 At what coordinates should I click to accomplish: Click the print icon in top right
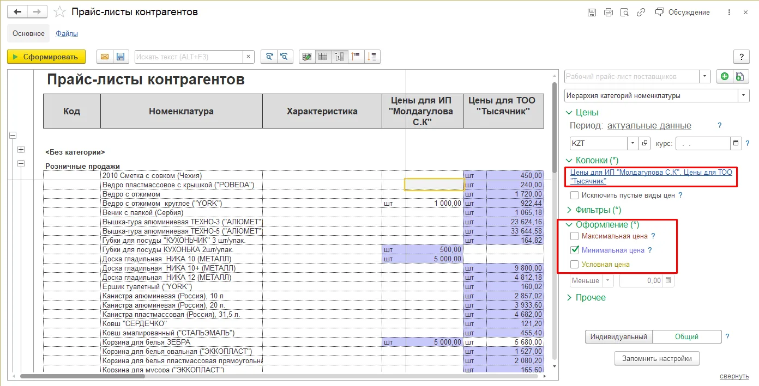(x=608, y=12)
